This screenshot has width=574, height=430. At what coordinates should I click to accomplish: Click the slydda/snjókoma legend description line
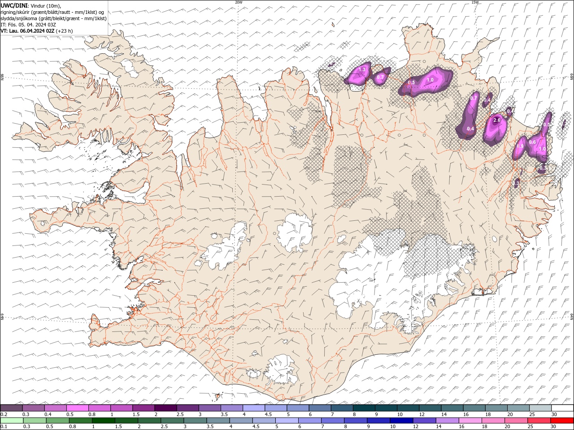click(53, 18)
